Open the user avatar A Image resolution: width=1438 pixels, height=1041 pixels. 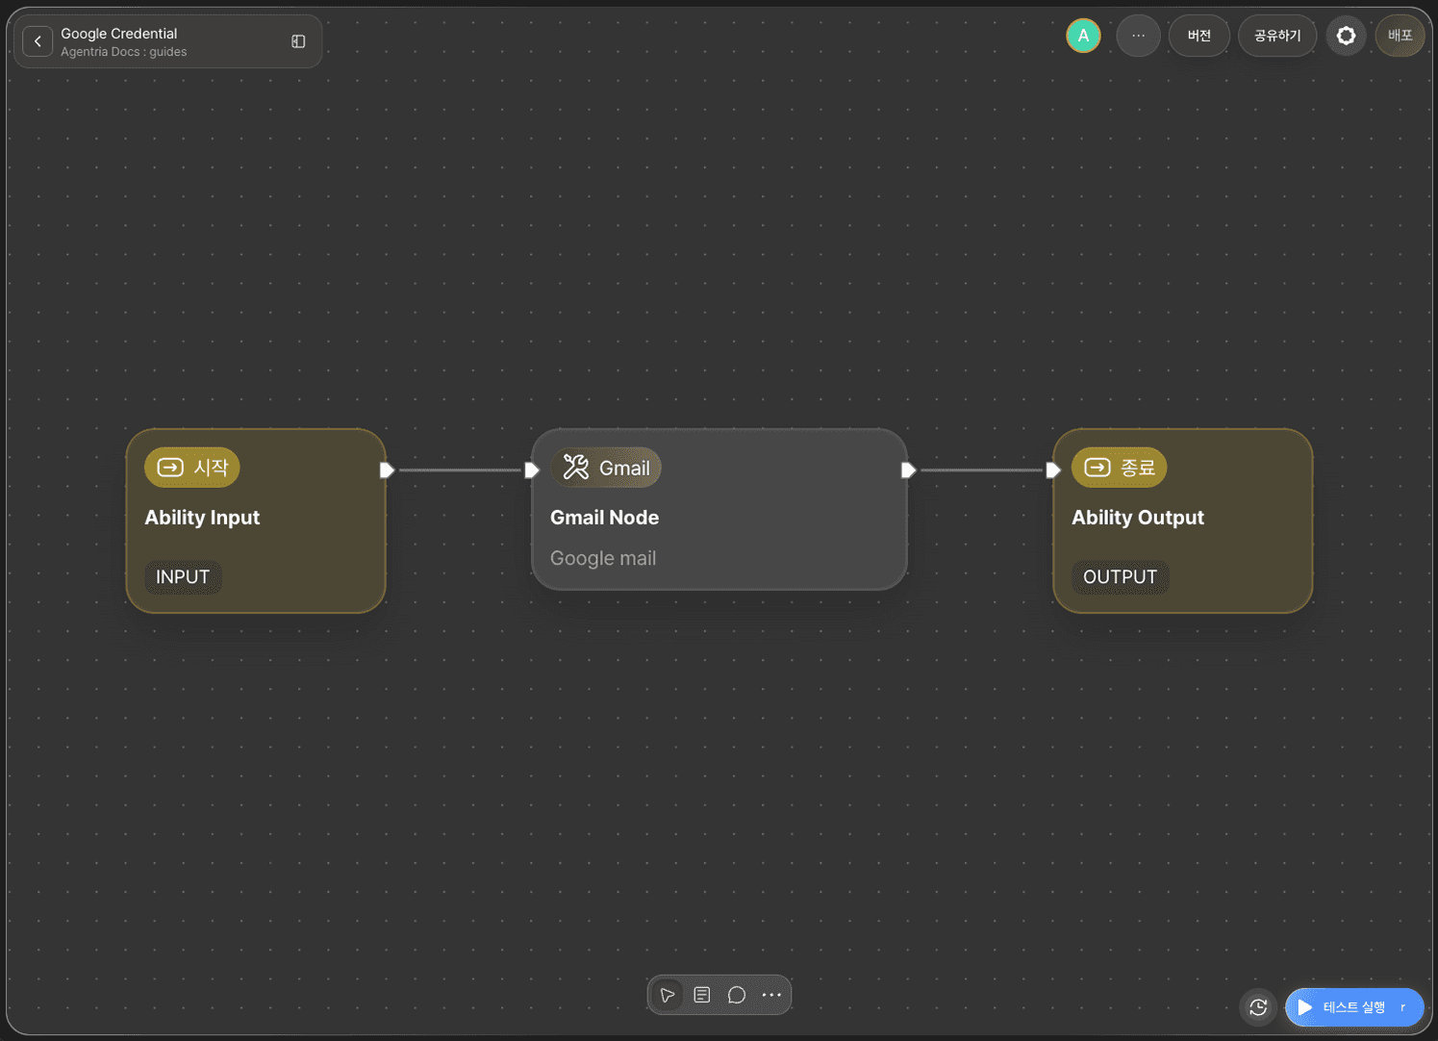(1083, 36)
